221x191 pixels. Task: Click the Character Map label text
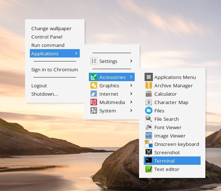click(x=171, y=102)
